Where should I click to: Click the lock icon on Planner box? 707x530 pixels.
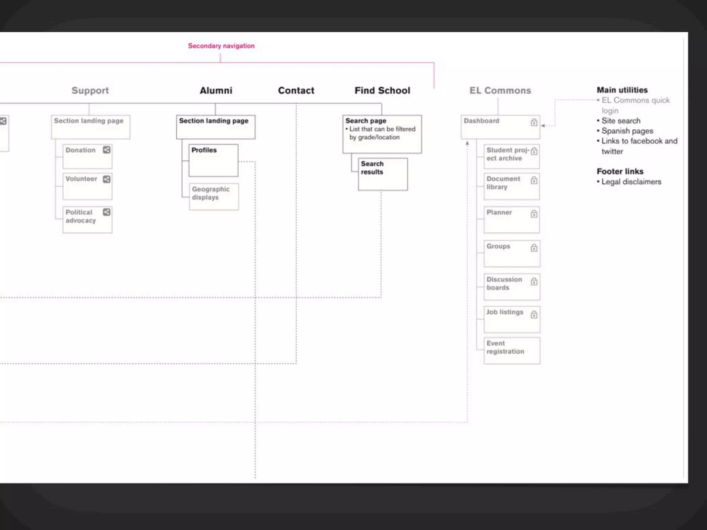[534, 214]
